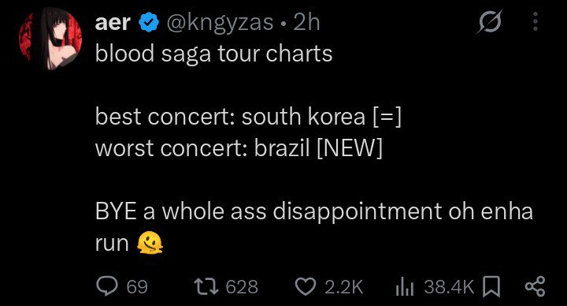Click the 2h post timestamp
The image size is (567, 306).
[306, 22]
